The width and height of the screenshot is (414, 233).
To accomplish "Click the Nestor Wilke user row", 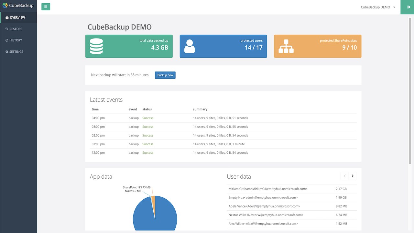I will (292, 215).
